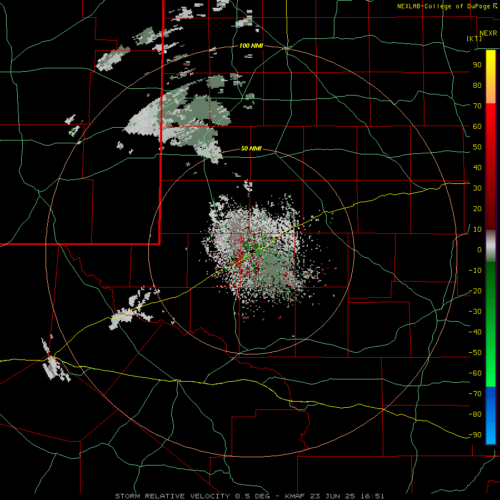
Task: Click the 50 NMI range ring label
Action: (251, 148)
